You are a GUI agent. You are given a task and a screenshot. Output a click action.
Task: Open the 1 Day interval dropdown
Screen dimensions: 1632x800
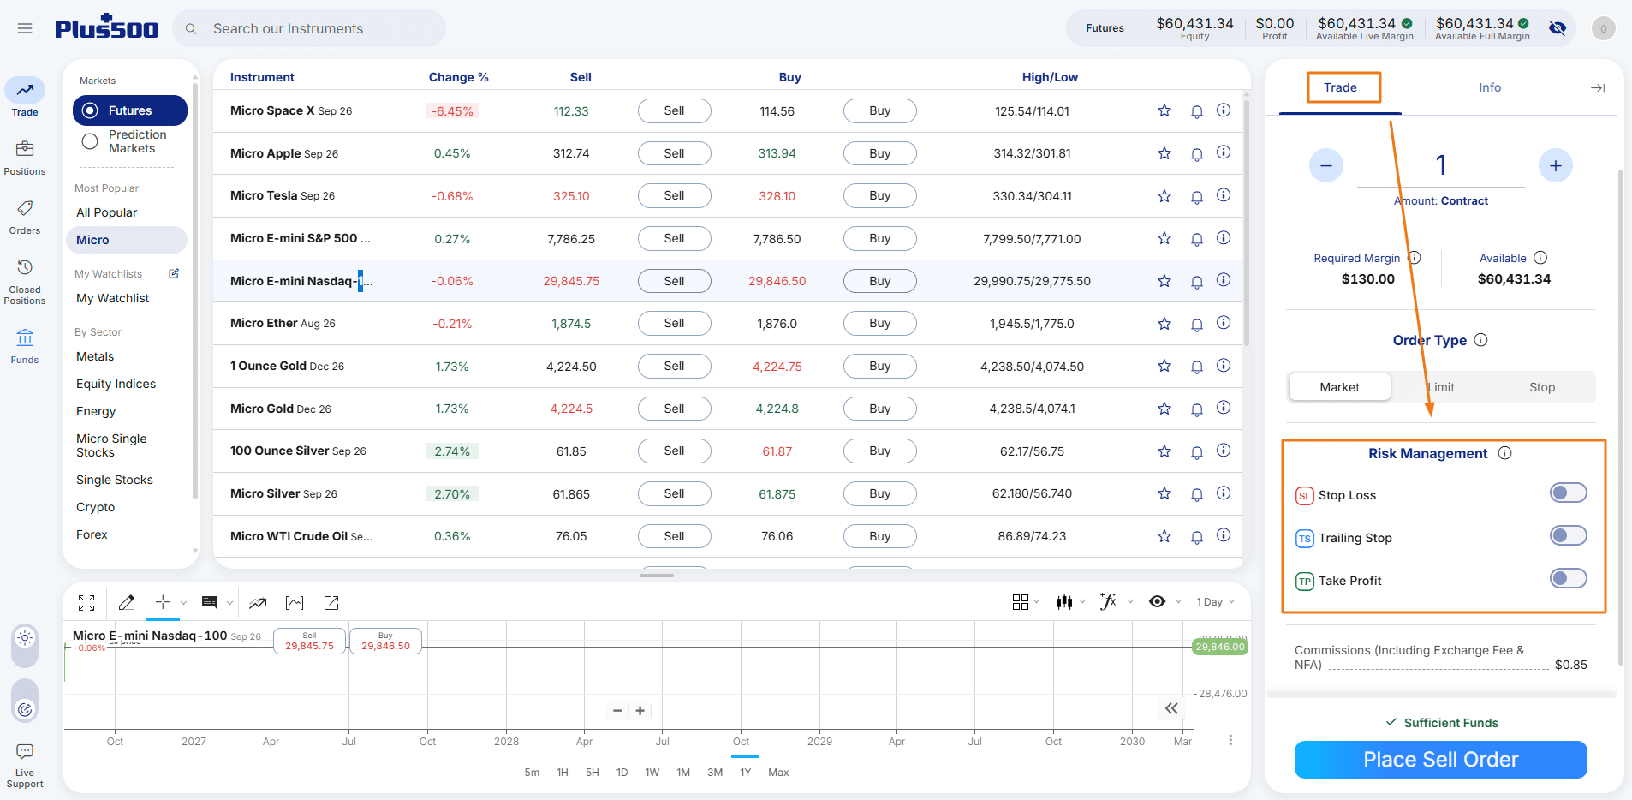(1216, 602)
